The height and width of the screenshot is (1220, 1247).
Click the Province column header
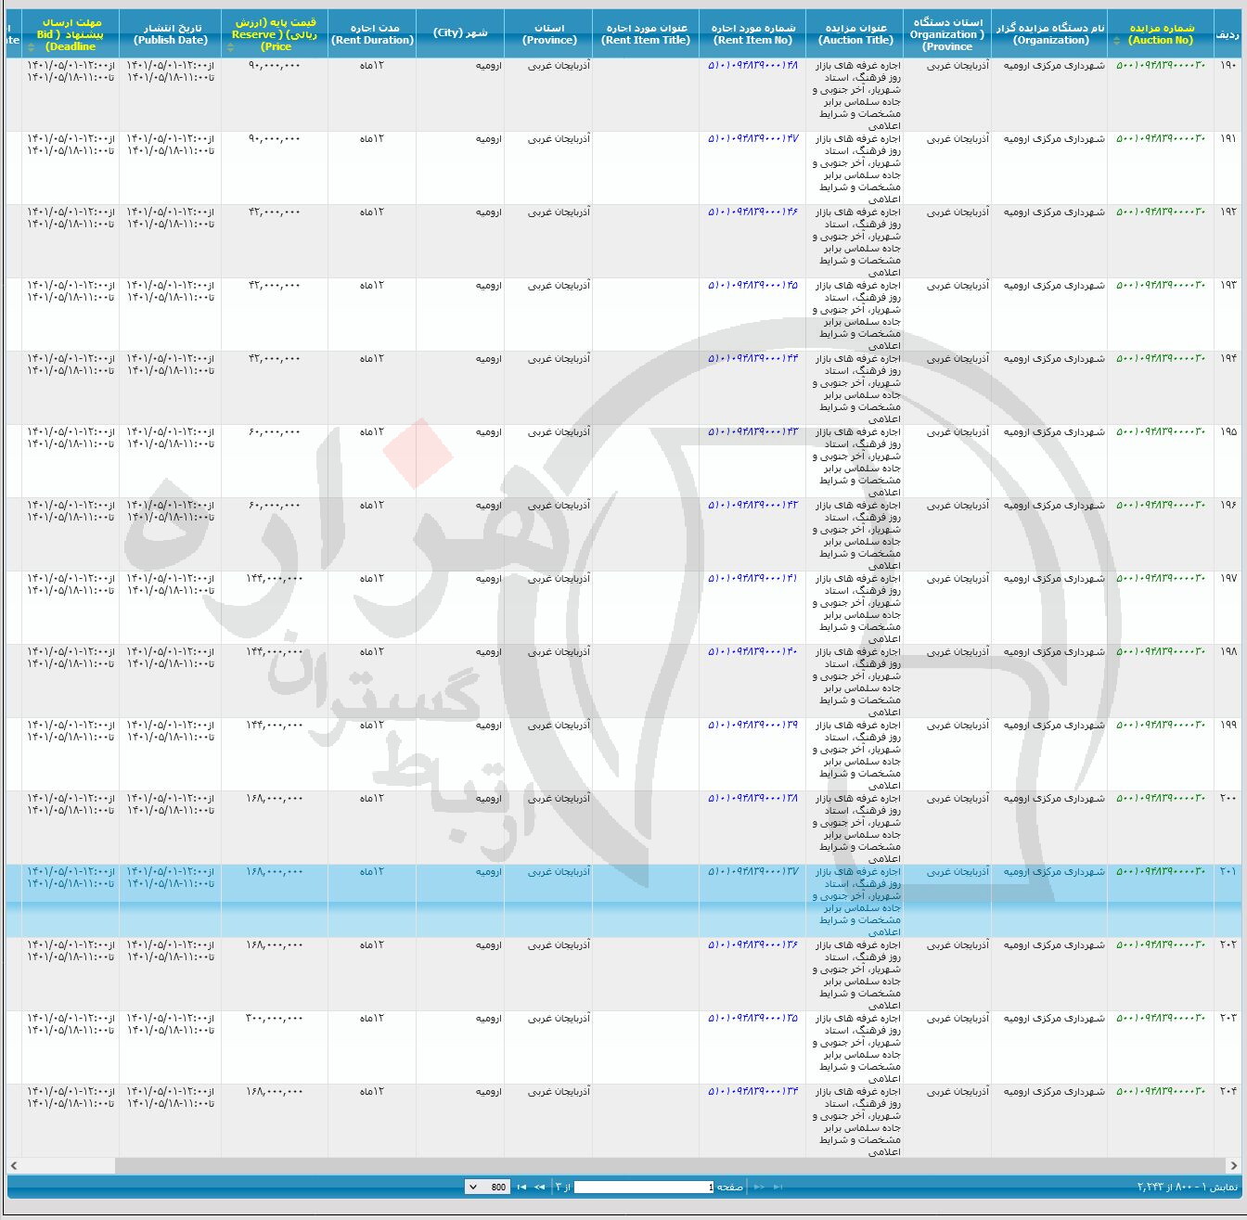(x=548, y=34)
